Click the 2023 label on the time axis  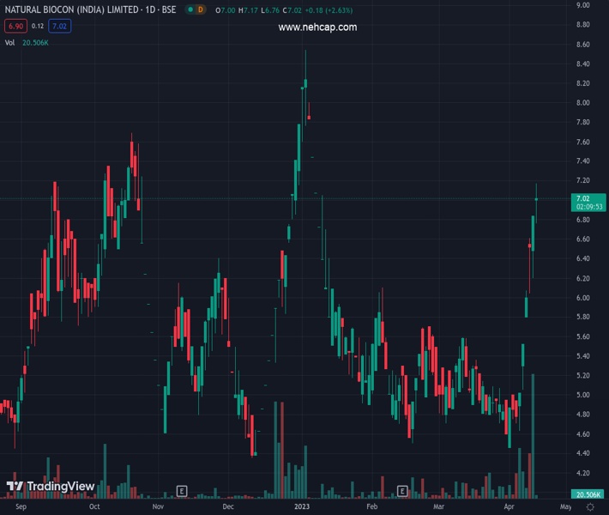tap(302, 507)
